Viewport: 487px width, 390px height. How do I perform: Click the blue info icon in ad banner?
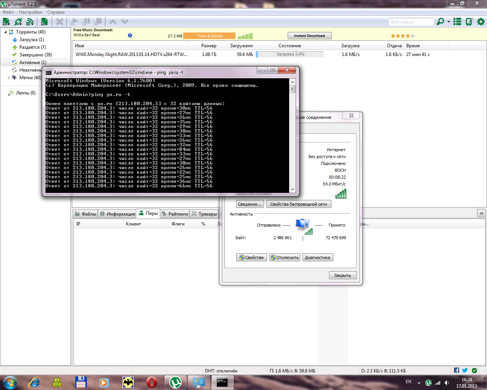pyautogui.click(x=130, y=35)
